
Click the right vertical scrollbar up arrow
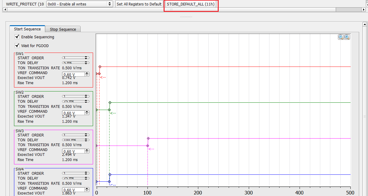pos(365,24)
